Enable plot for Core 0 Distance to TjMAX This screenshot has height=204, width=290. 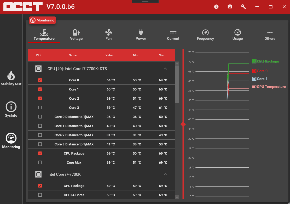40,117
